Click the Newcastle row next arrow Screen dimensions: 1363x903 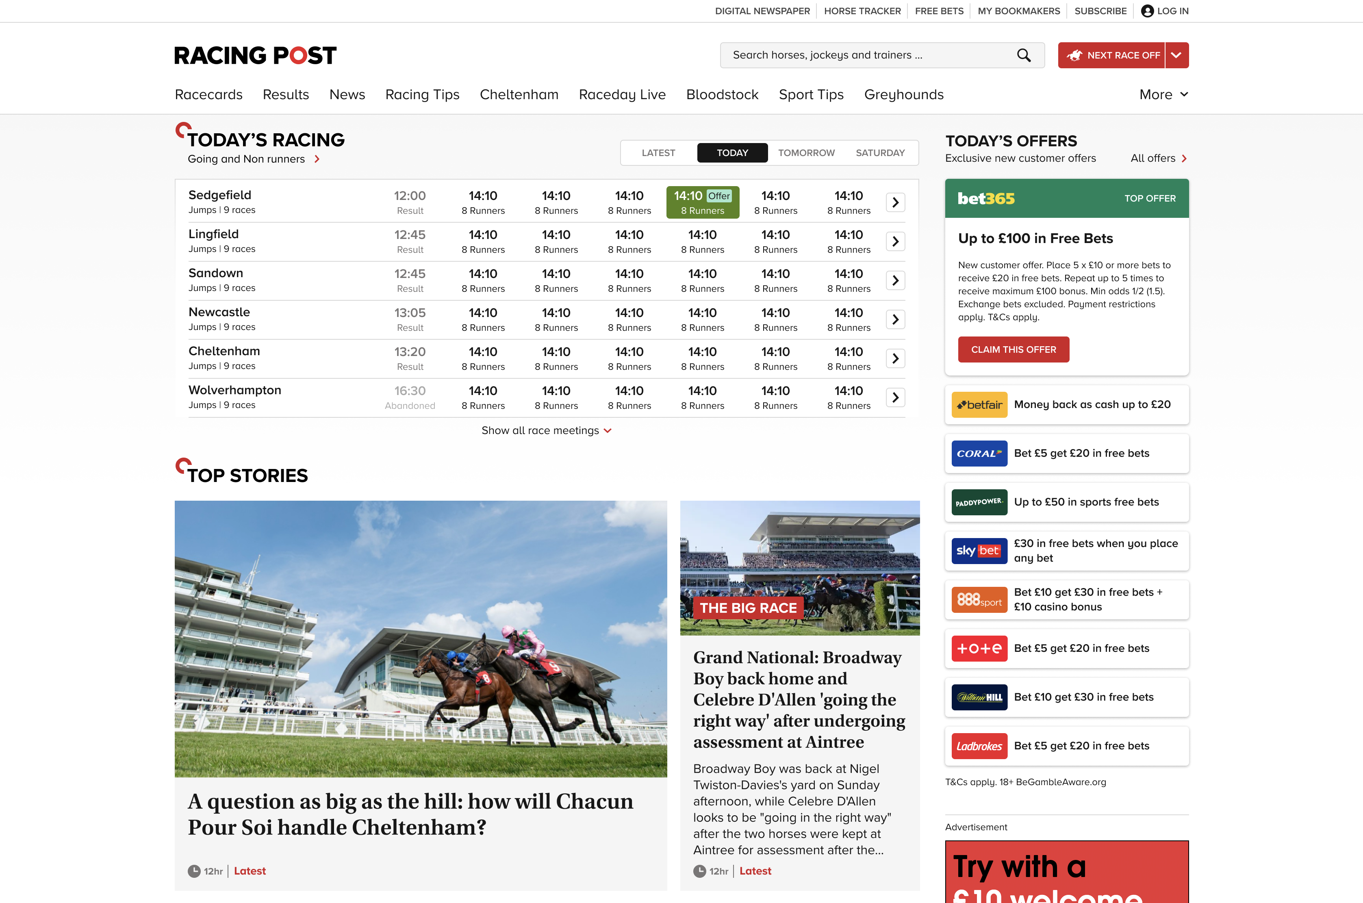pos(895,319)
